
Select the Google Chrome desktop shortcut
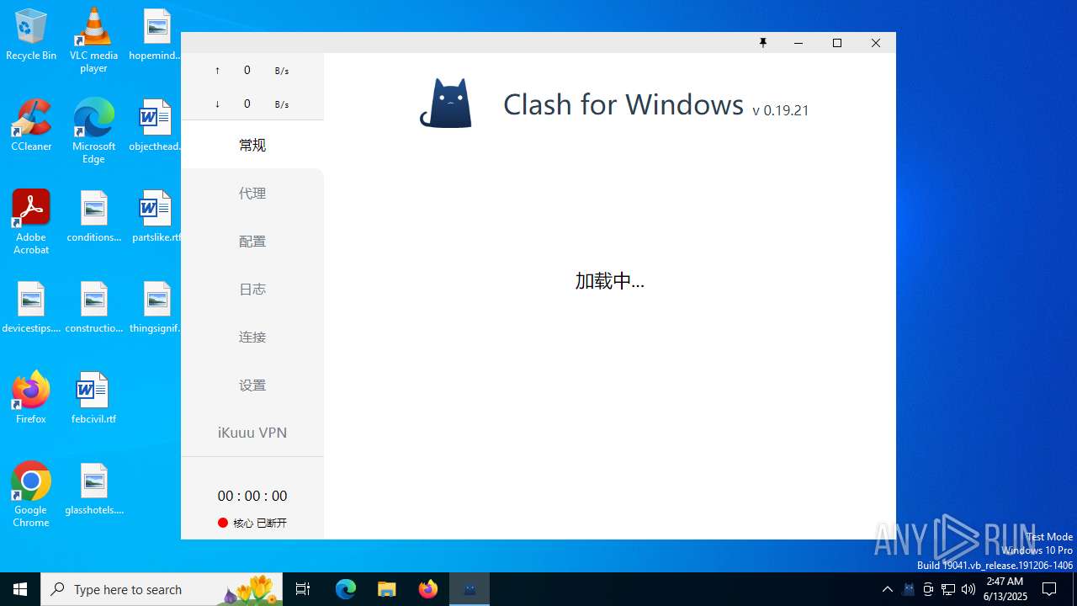pyautogui.click(x=31, y=495)
